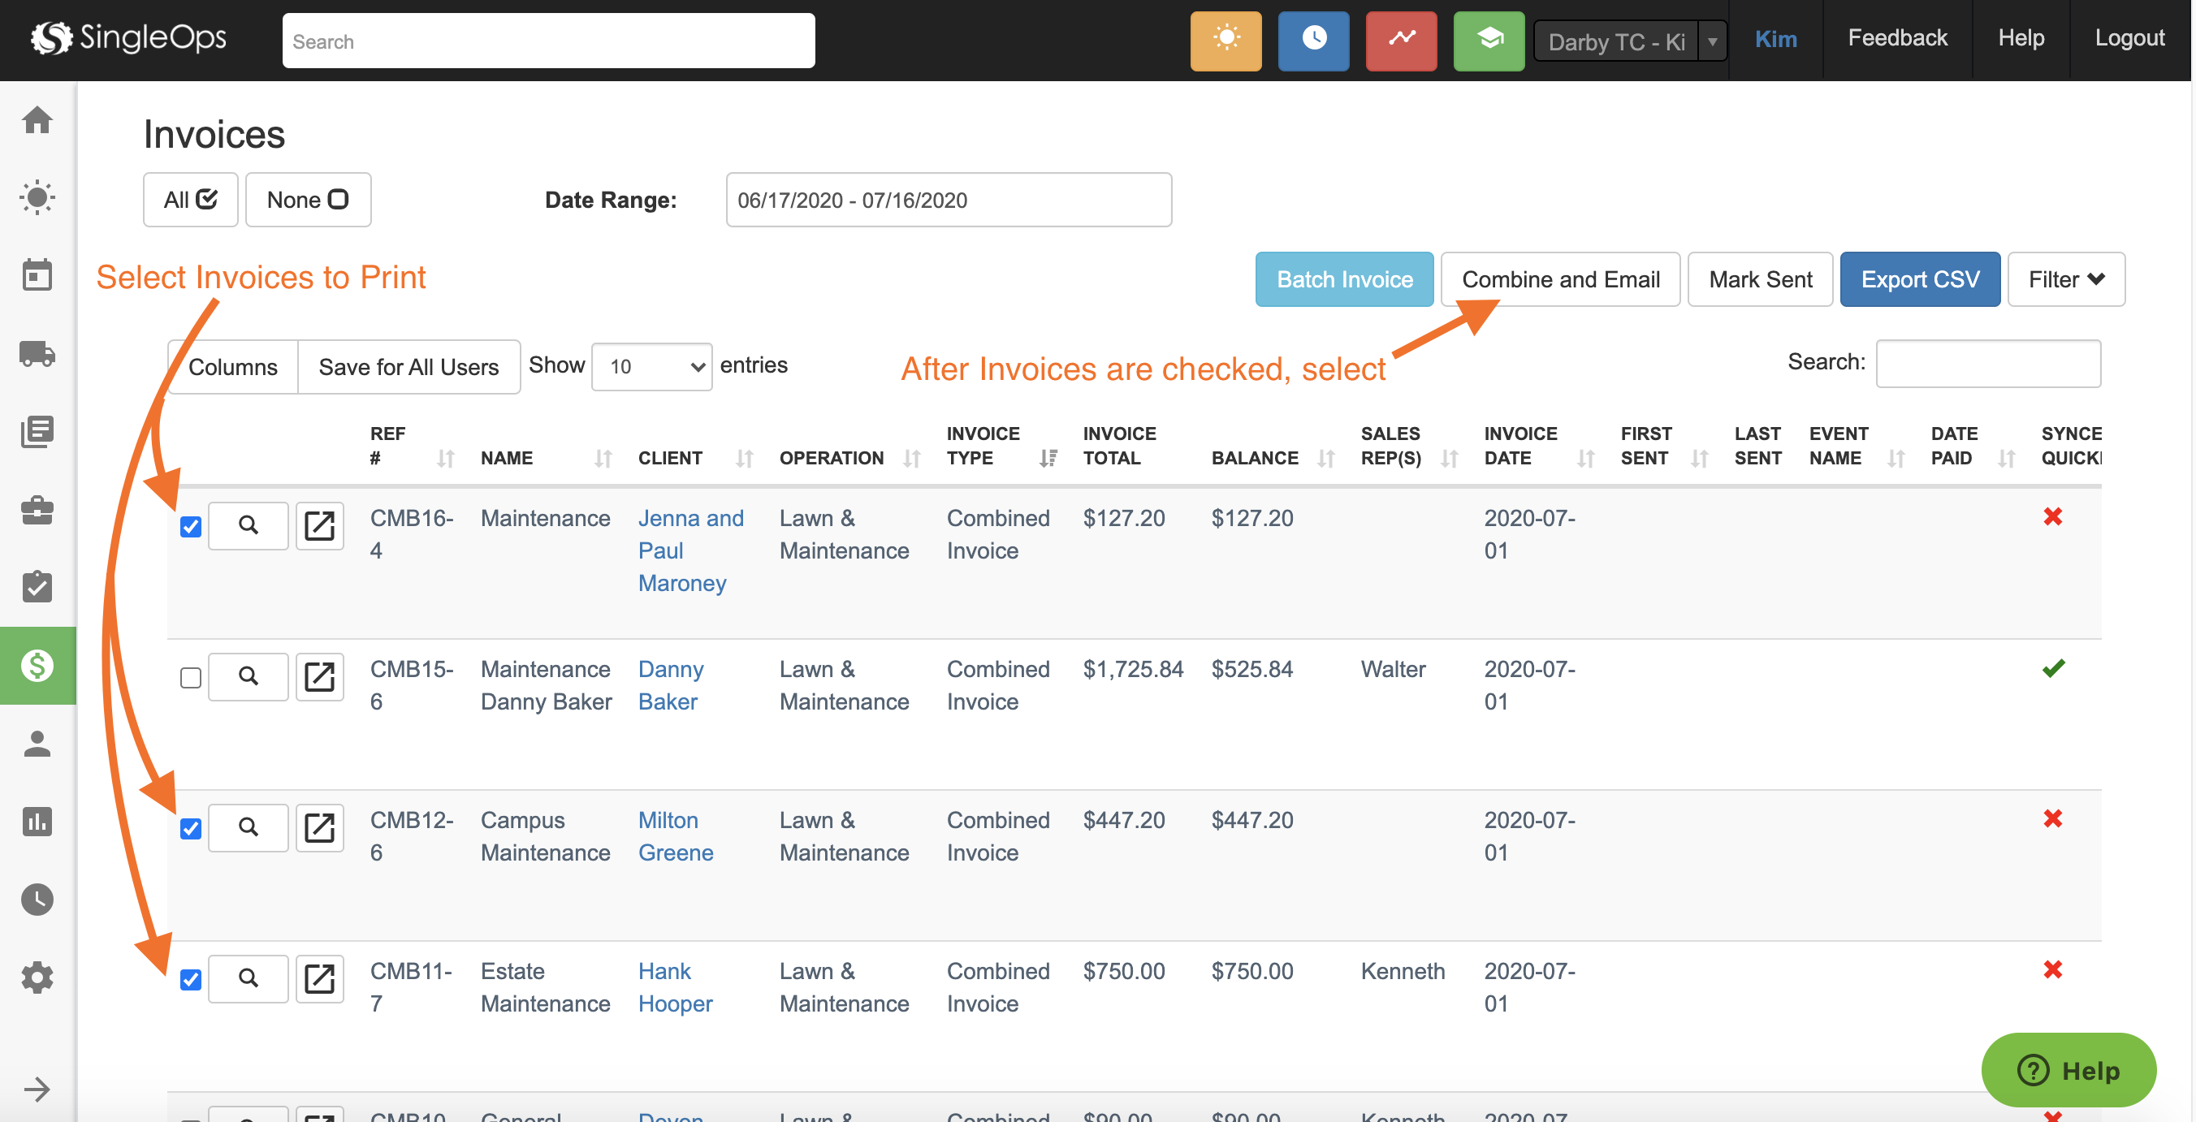Click the red analytics icon in top bar
This screenshot has height=1122, width=2196.
coord(1401,40)
